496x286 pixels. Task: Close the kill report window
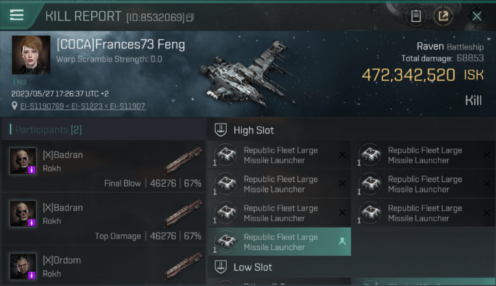[x=477, y=16]
